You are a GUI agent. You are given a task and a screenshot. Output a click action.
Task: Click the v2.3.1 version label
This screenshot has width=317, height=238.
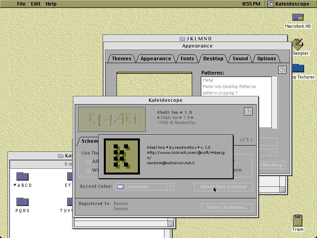[246, 140]
